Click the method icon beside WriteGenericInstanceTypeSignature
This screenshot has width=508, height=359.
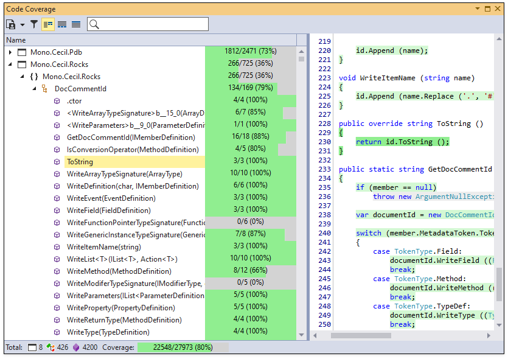click(57, 235)
